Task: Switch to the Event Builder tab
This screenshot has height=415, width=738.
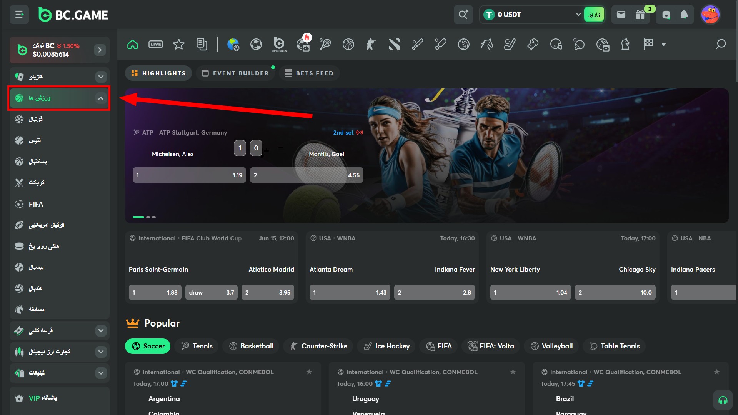Action: point(235,73)
